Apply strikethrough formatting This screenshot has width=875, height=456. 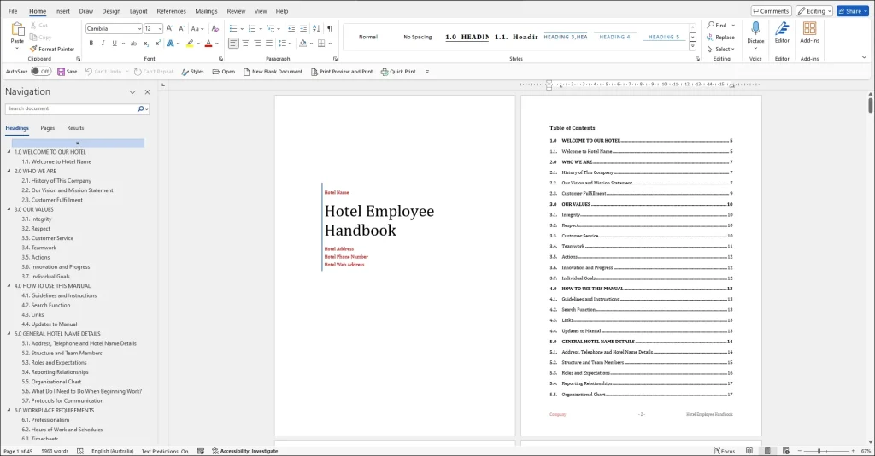pos(133,43)
